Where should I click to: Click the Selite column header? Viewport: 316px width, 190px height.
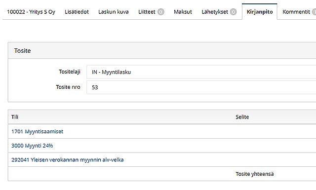(242, 117)
